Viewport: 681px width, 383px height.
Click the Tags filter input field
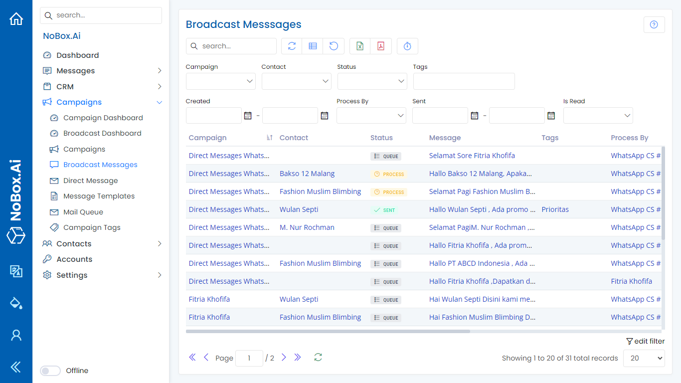coord(464,81)
